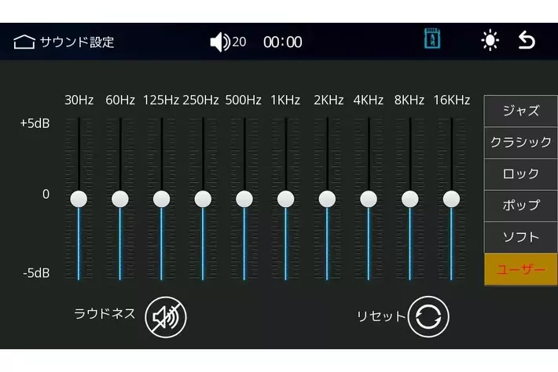Go back using the return arrow

point(527,41)
